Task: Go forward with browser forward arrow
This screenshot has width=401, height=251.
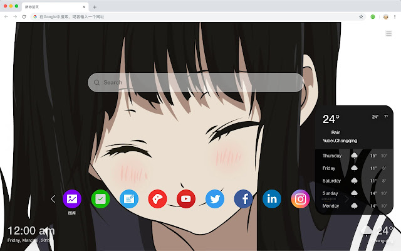Action: click(x=15, y=17)
